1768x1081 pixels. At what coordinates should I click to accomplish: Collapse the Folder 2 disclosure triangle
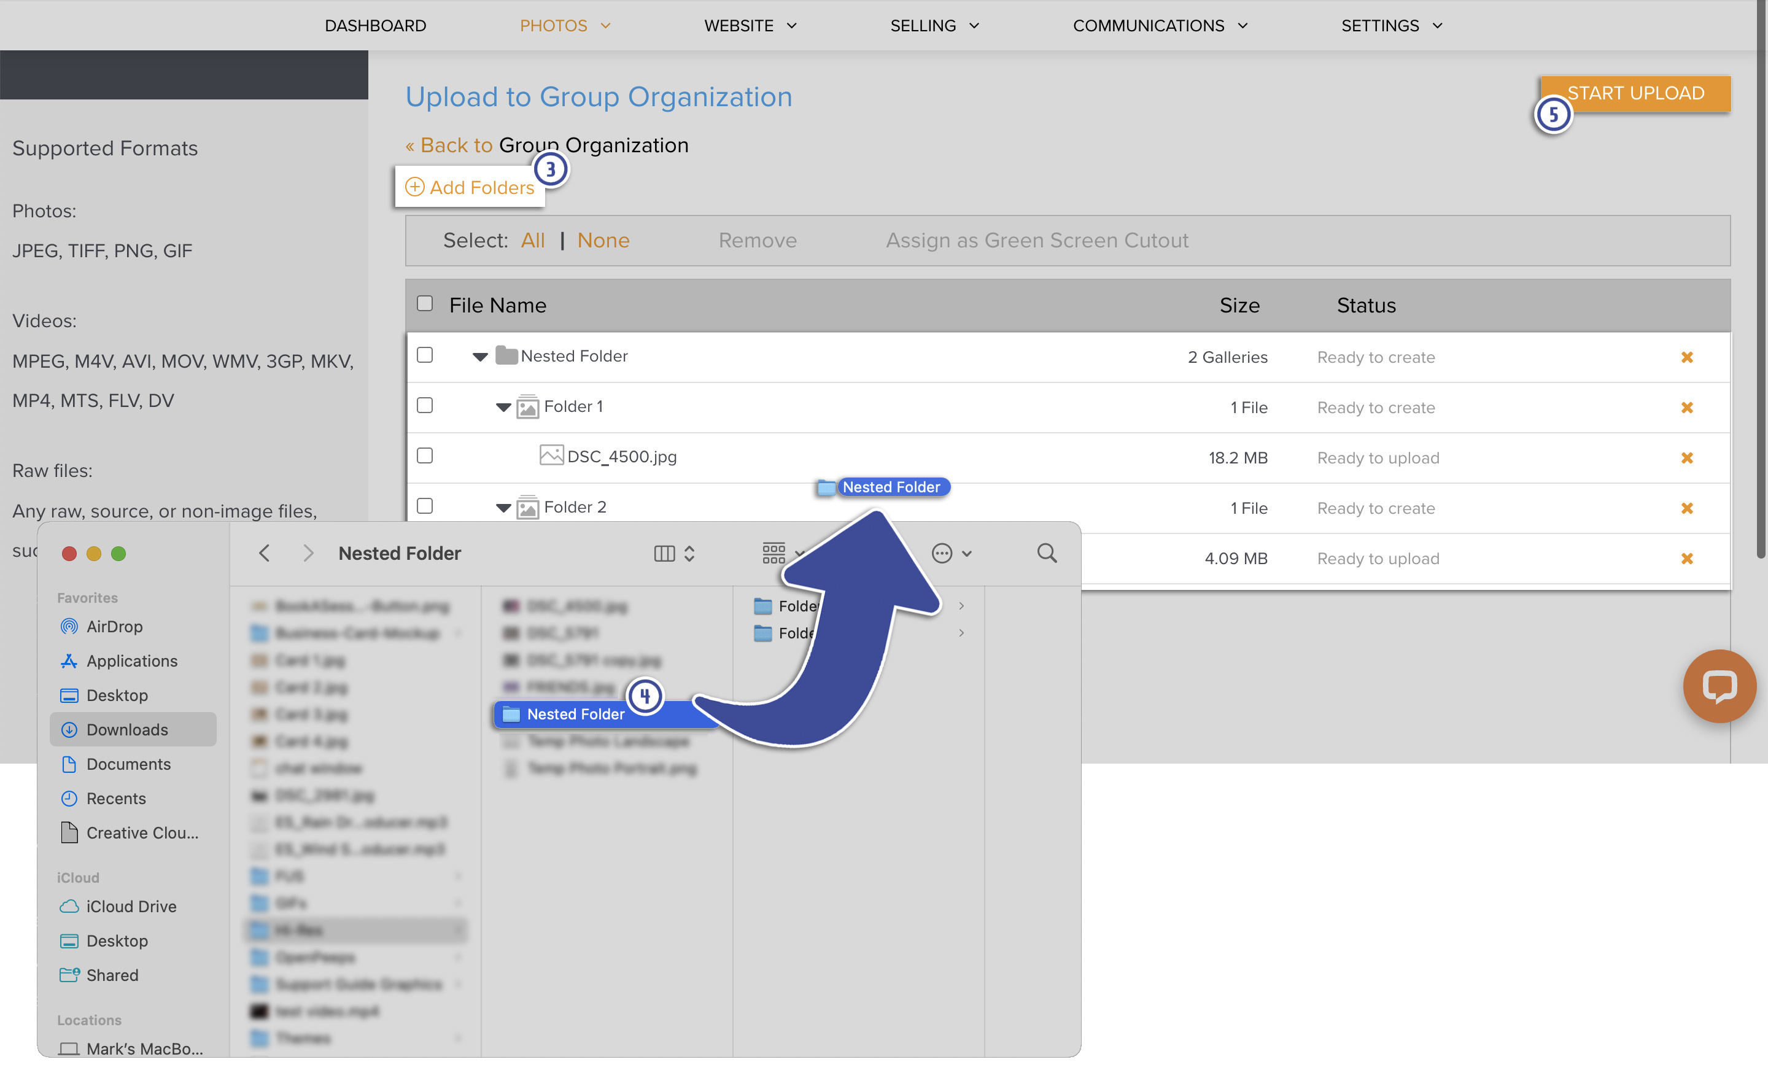[x=503, y=508]
